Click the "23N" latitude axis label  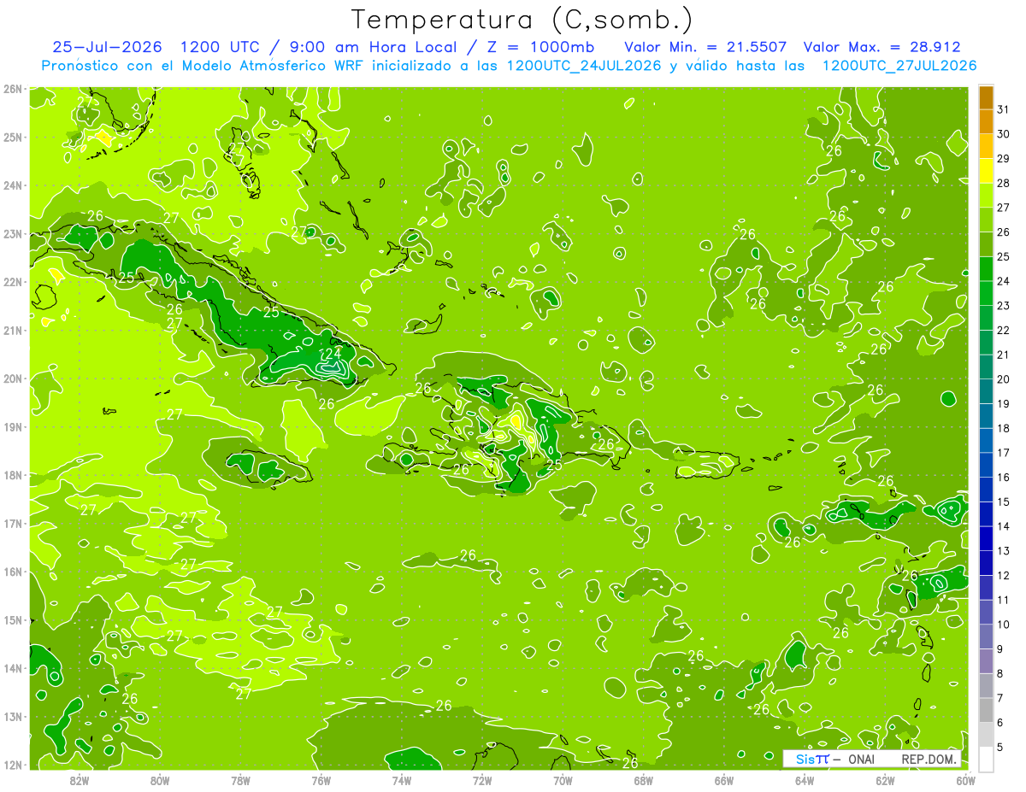[x=12, y=234]
